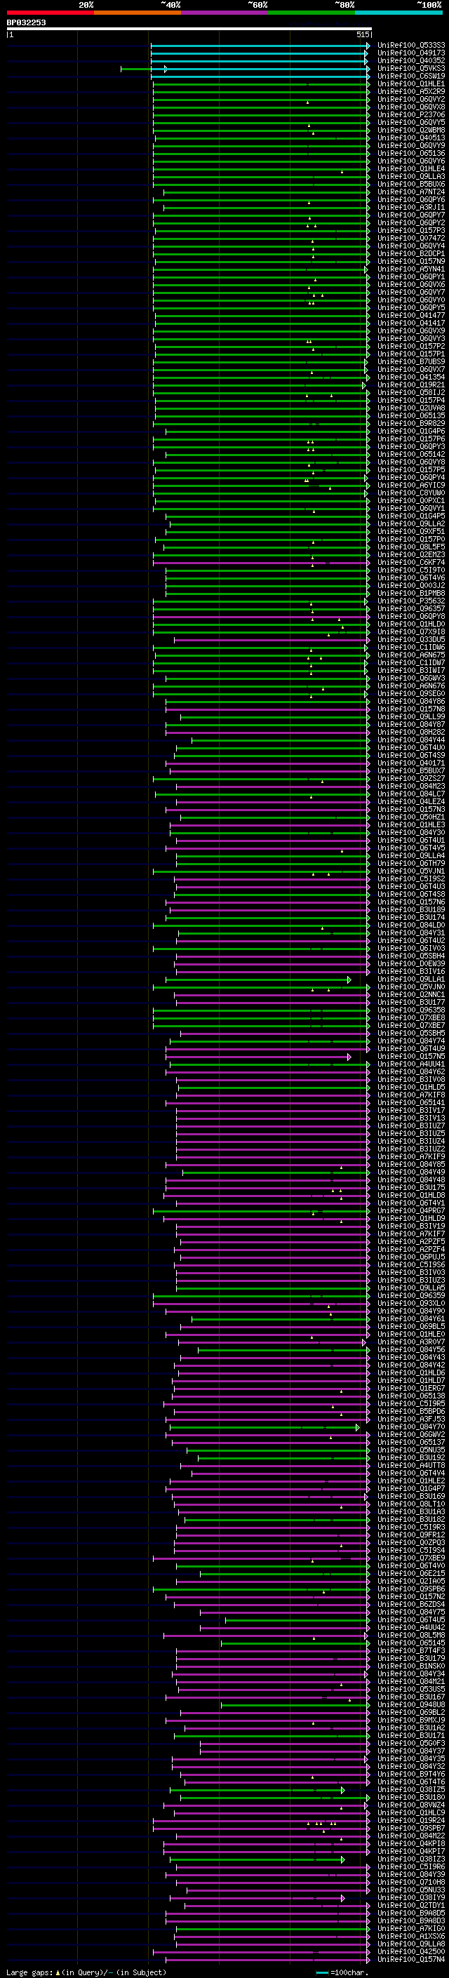Select the UniRef100_Q96358 label
The image size is (449, 1978).
pos(411,1010)
